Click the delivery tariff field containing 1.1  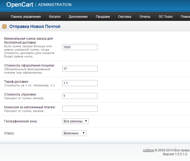pyautogui.click(x=80, y=83)
